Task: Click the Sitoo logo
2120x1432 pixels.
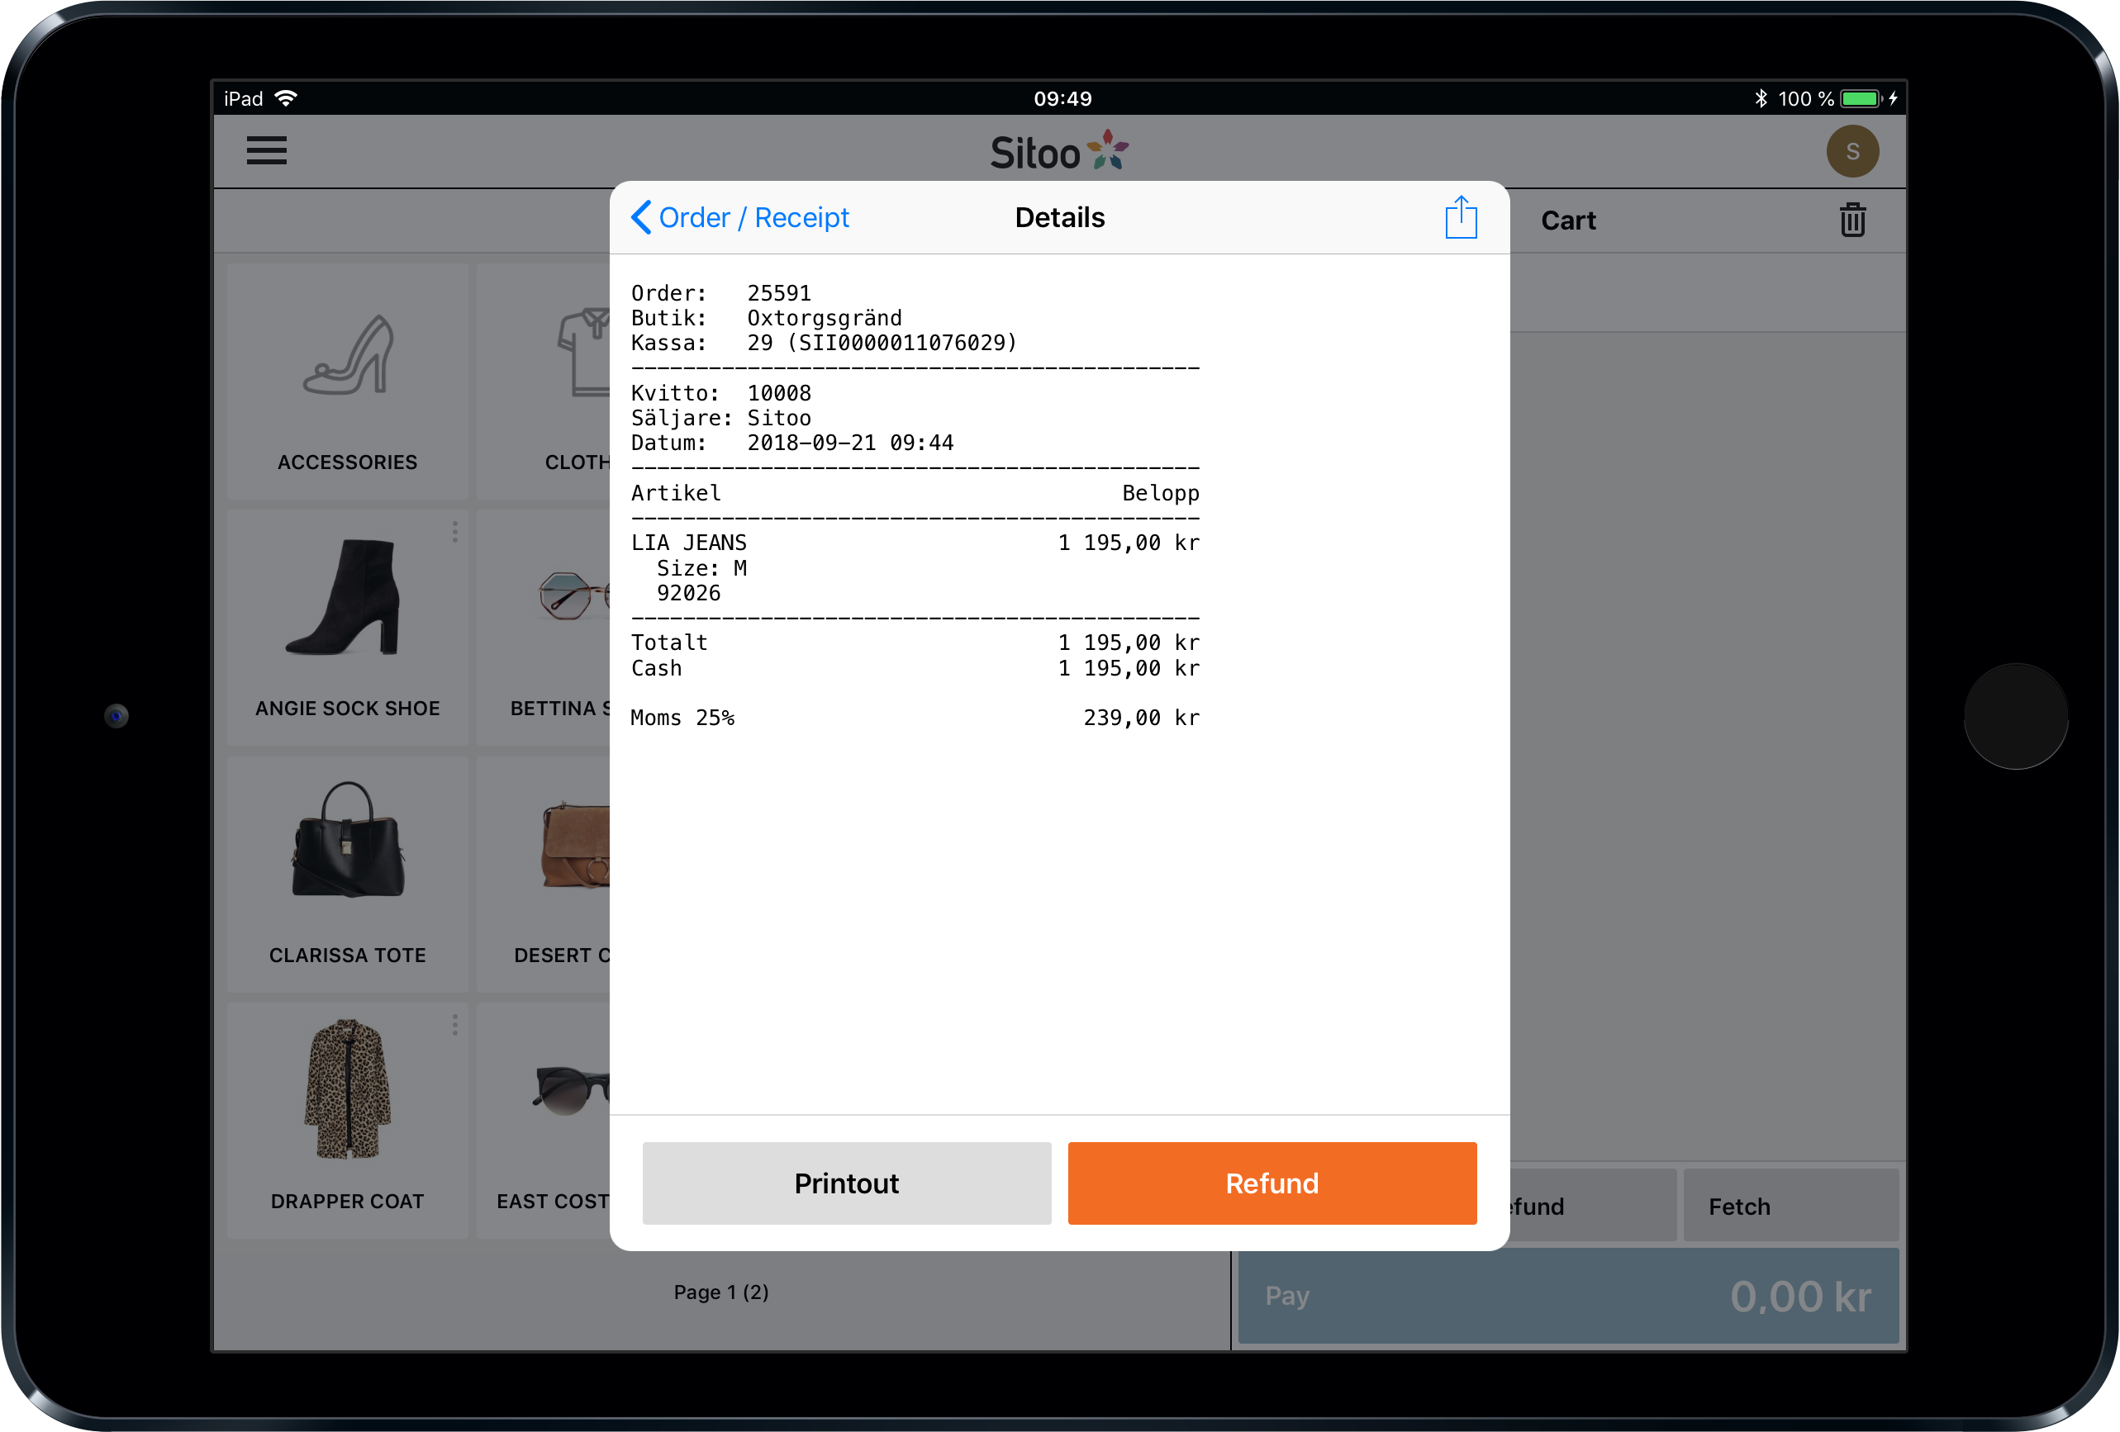Action: [1060, 151]
